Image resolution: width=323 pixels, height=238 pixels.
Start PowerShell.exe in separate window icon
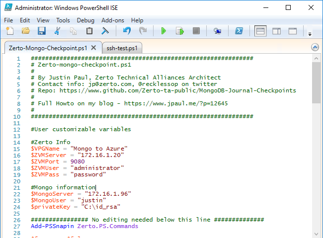[239, 31]
